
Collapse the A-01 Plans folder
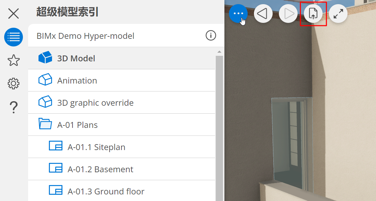pos(122,125)
